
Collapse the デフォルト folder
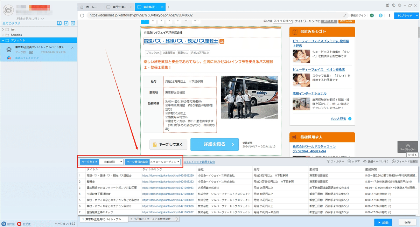[3, 40]
